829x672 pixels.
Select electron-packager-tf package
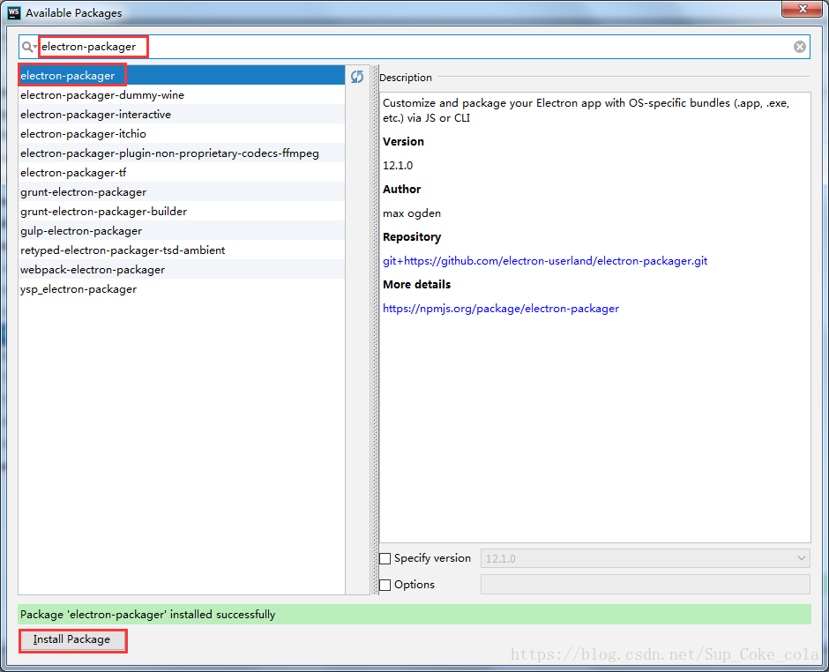[x=182, y=172]
